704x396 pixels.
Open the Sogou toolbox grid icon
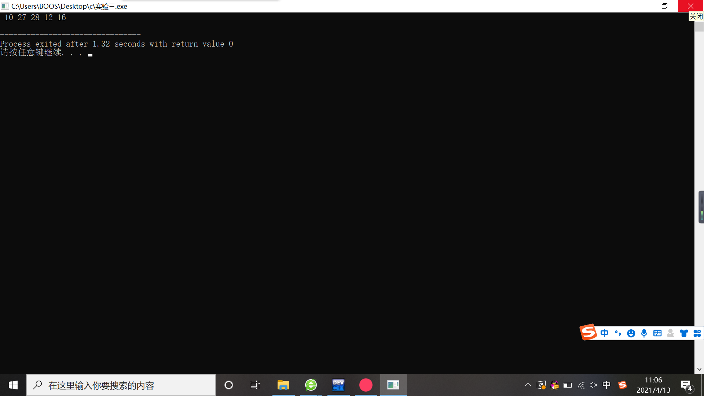(x=697, y=333)
